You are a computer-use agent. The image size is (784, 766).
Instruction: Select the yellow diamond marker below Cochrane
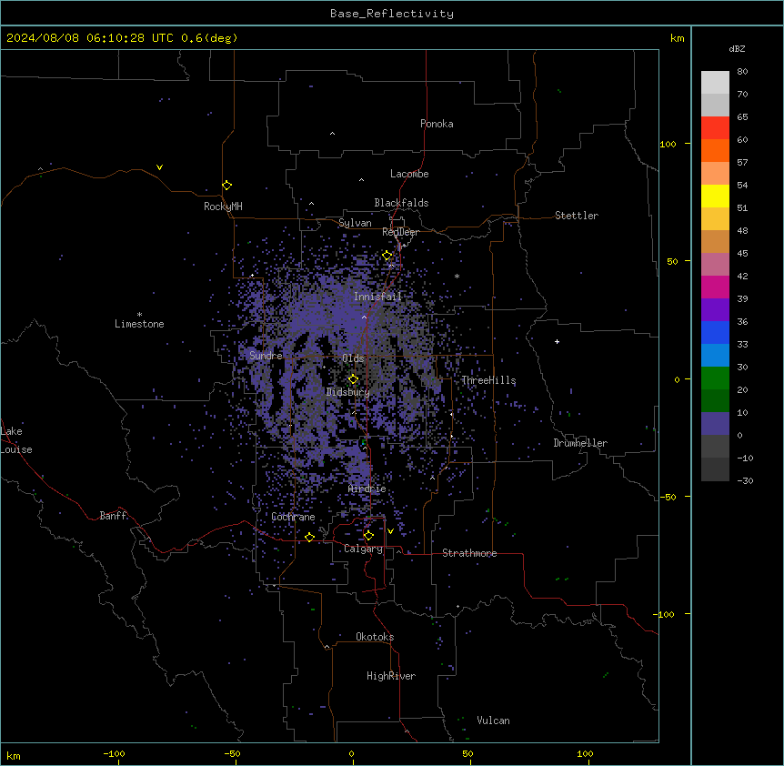(x=309, y=537)
